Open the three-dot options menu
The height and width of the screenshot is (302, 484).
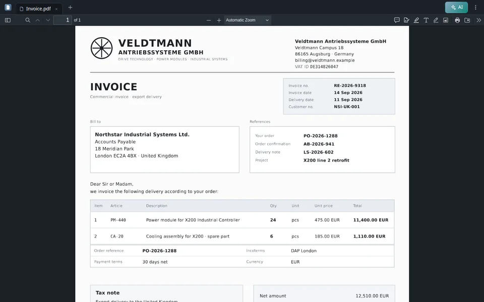click(x=475, y=8)
